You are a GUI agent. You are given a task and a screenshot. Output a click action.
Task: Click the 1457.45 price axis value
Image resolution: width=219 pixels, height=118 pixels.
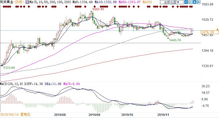[208, 35]
